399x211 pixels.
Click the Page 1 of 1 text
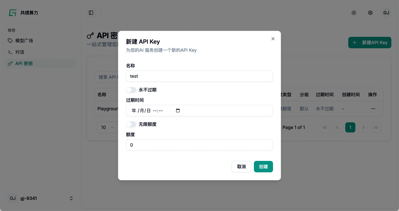294,127
